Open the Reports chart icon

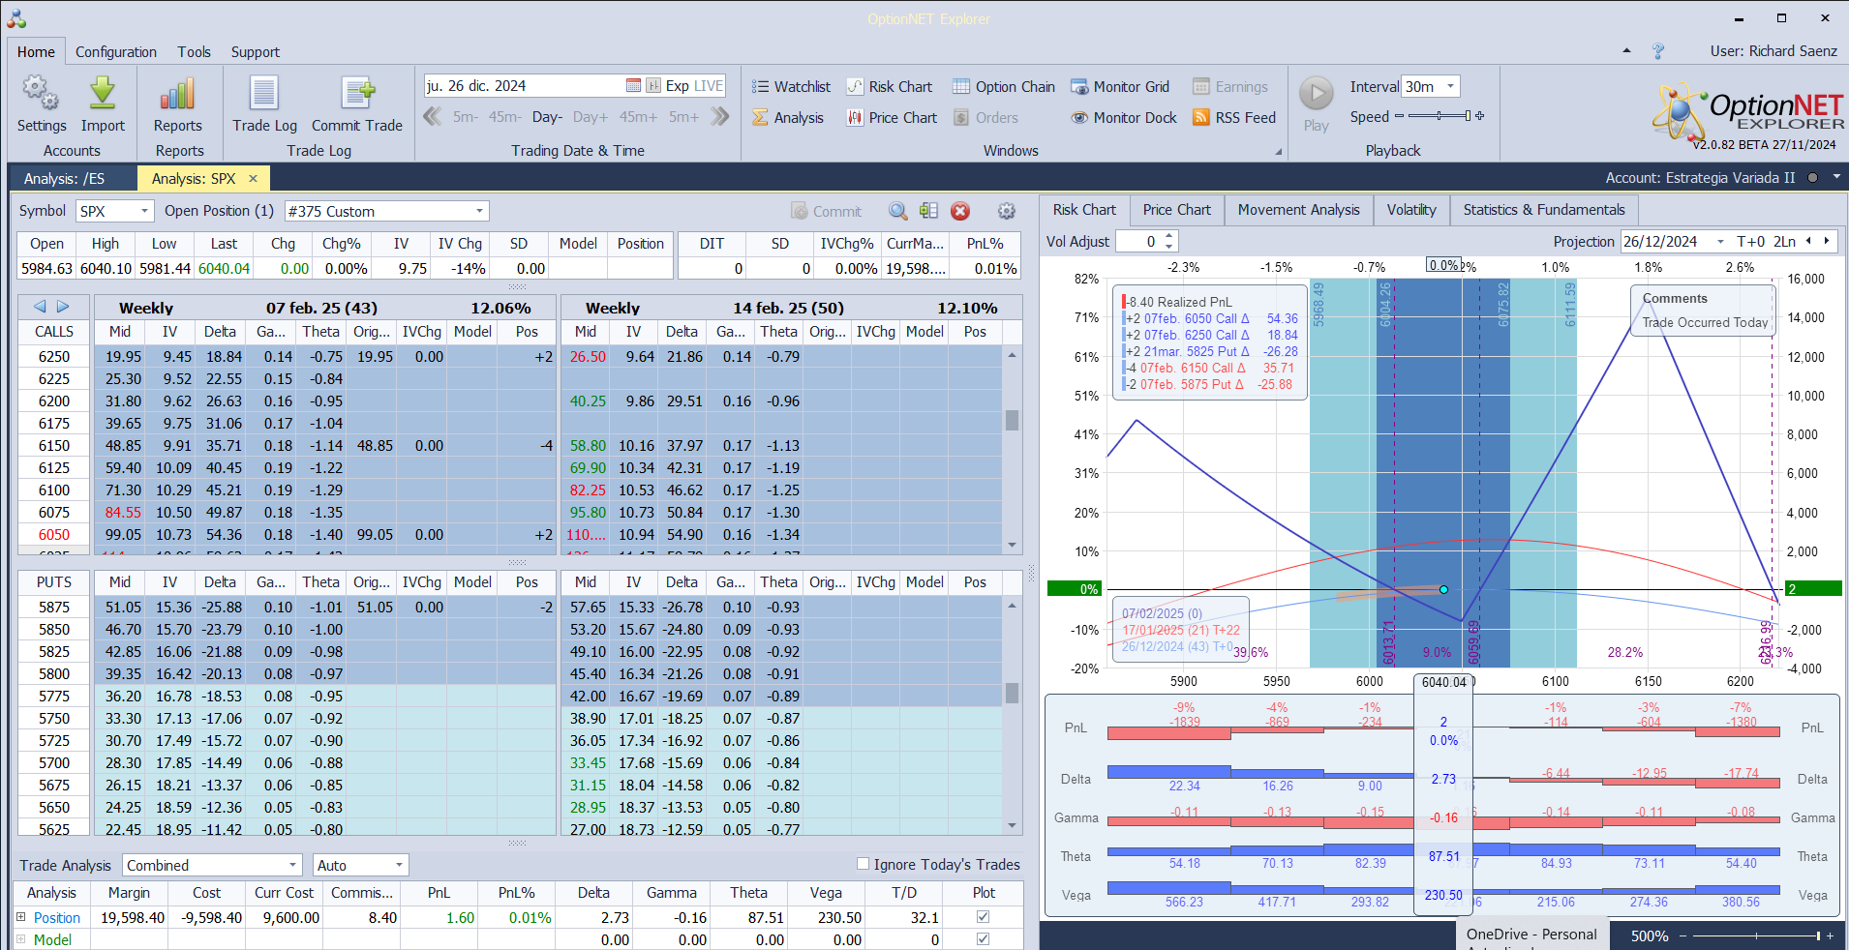(177, 95)
